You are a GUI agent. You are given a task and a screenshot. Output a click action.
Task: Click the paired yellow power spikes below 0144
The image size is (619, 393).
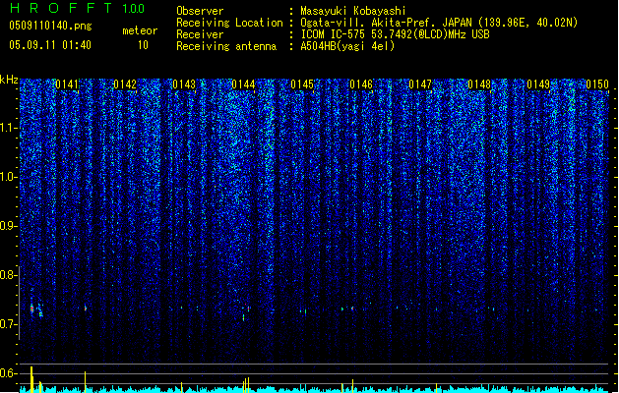246,385
